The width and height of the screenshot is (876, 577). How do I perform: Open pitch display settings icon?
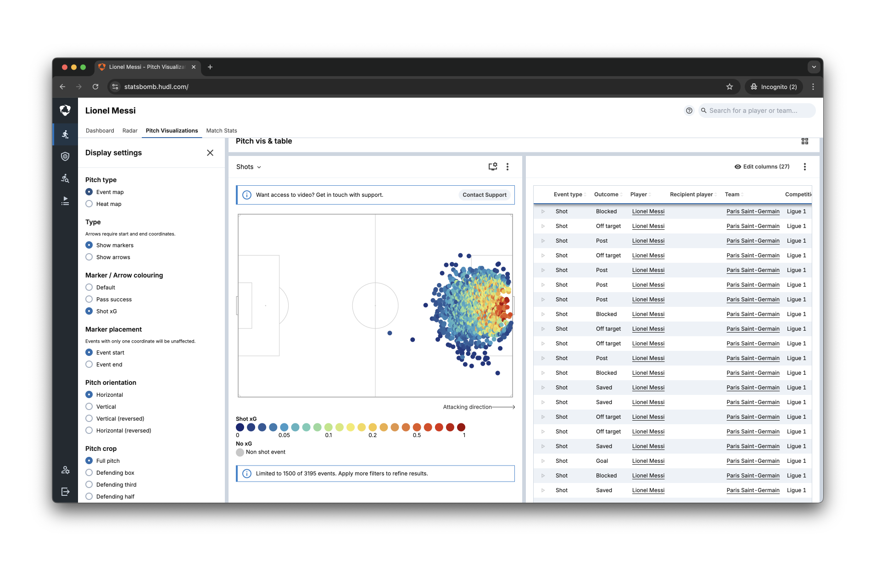point(493,167)
